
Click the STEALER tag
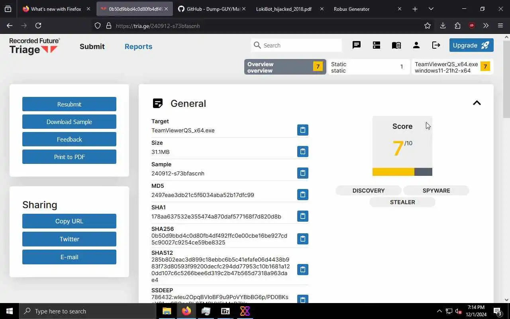tap(402, 202)
